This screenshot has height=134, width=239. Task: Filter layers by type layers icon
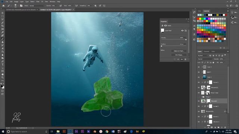[216, 55]
